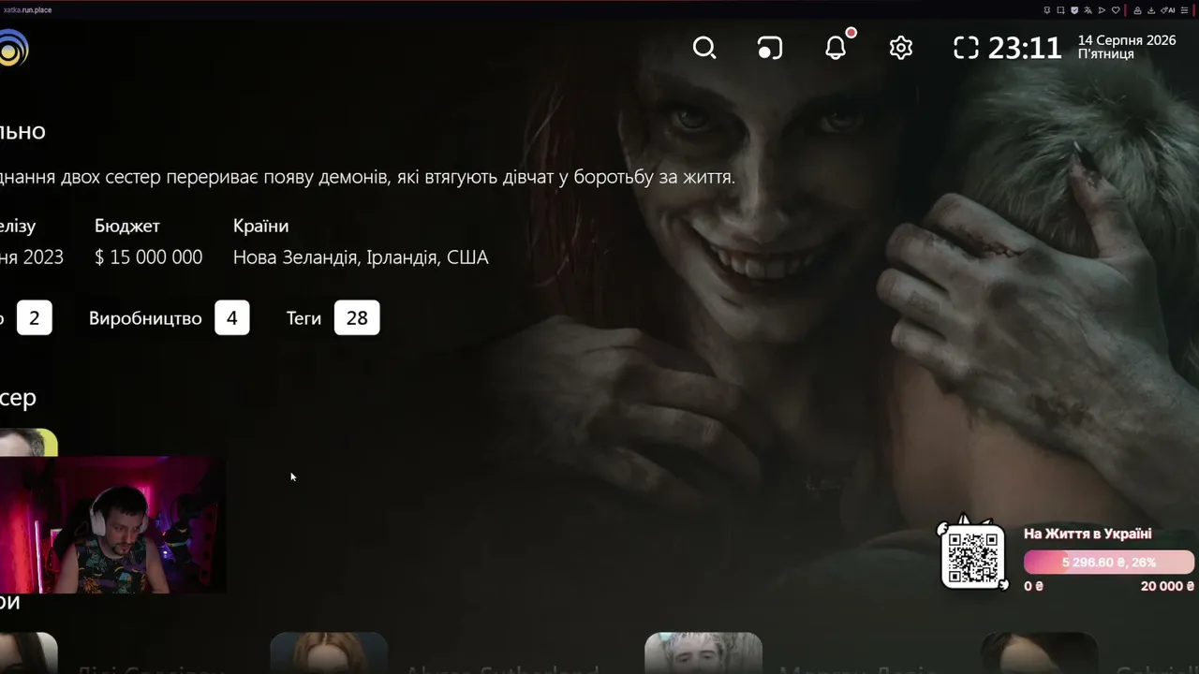Click the date 14 Серпня 2026
1199x674 pixels.
point(1127,40)
